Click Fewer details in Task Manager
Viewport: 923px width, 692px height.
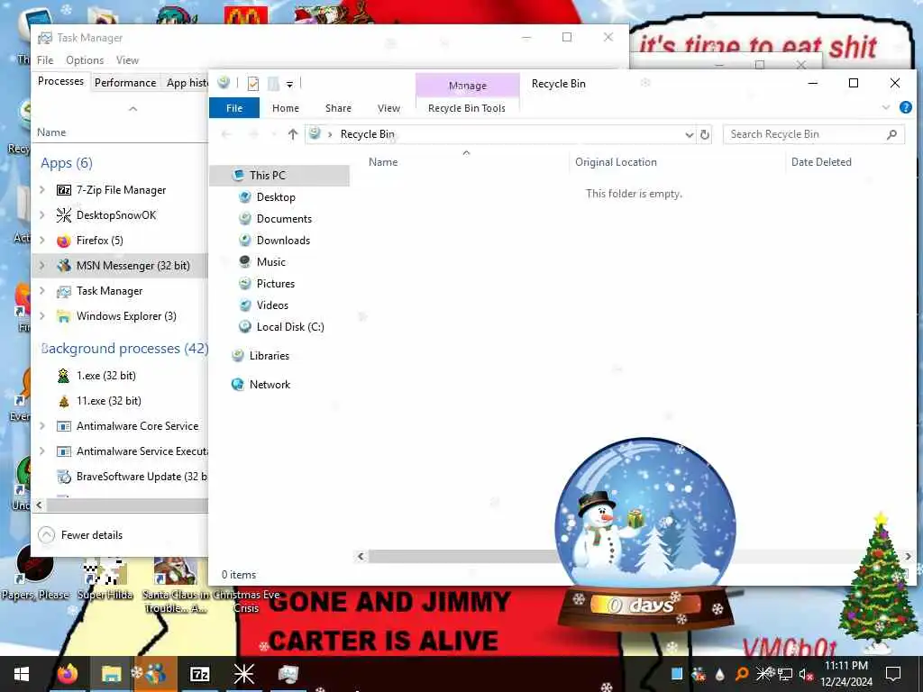click(x=80, y=535)
